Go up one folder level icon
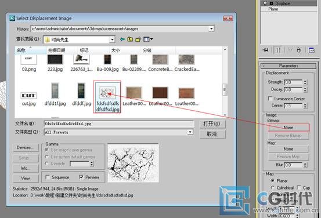 coord(130,39)
